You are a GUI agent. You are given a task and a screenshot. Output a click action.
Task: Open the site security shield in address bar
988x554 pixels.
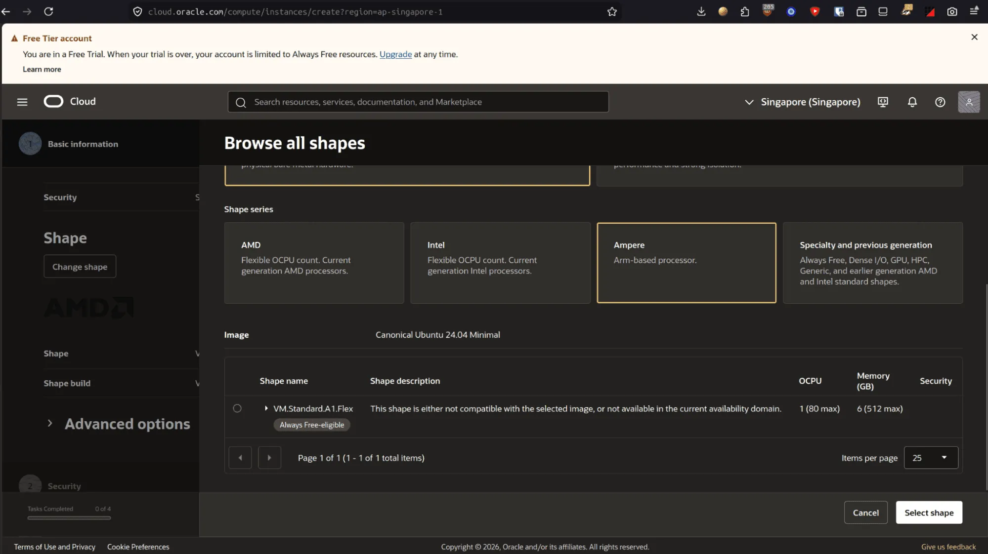tap(137, 11)
